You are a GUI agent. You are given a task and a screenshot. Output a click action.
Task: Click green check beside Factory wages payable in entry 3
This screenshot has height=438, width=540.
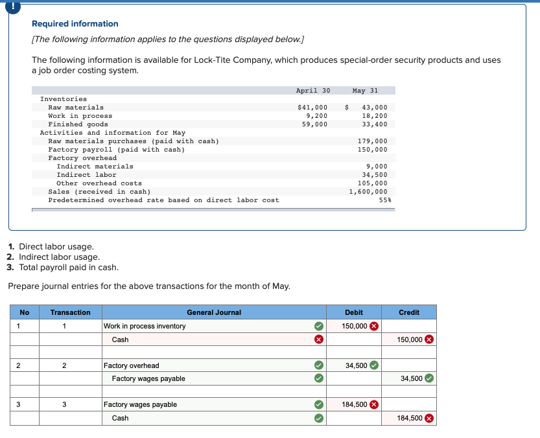click(319, 404)
